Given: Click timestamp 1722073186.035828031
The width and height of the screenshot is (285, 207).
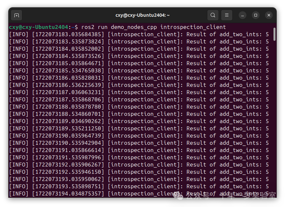Looking at the screenshot, I should point(68,78).
